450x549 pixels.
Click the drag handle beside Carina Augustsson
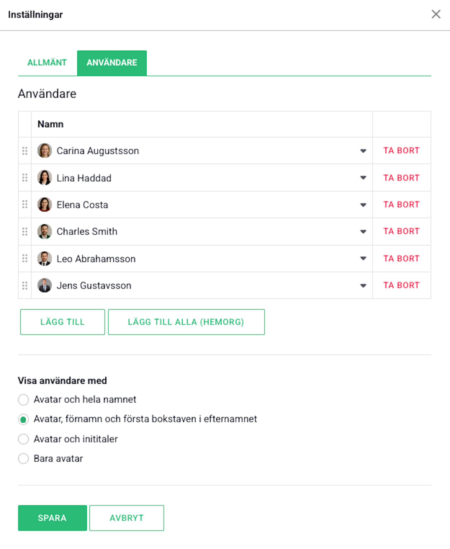pos(25,151)
